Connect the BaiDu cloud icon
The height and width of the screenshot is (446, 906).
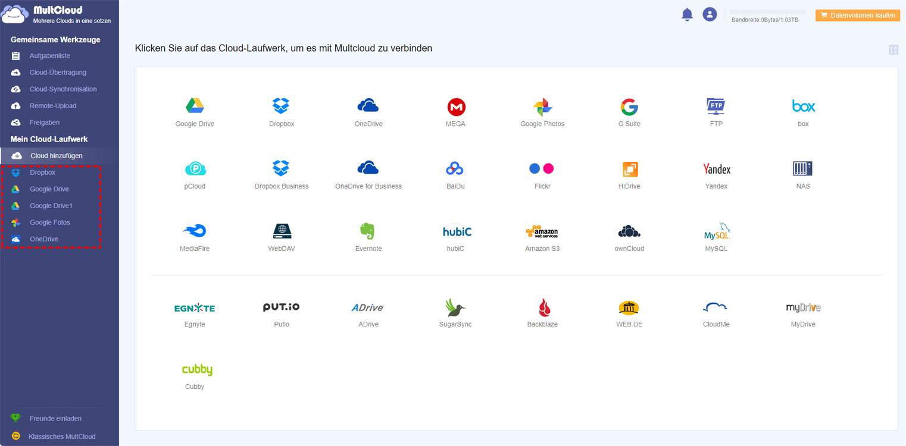tap(455, 169)
